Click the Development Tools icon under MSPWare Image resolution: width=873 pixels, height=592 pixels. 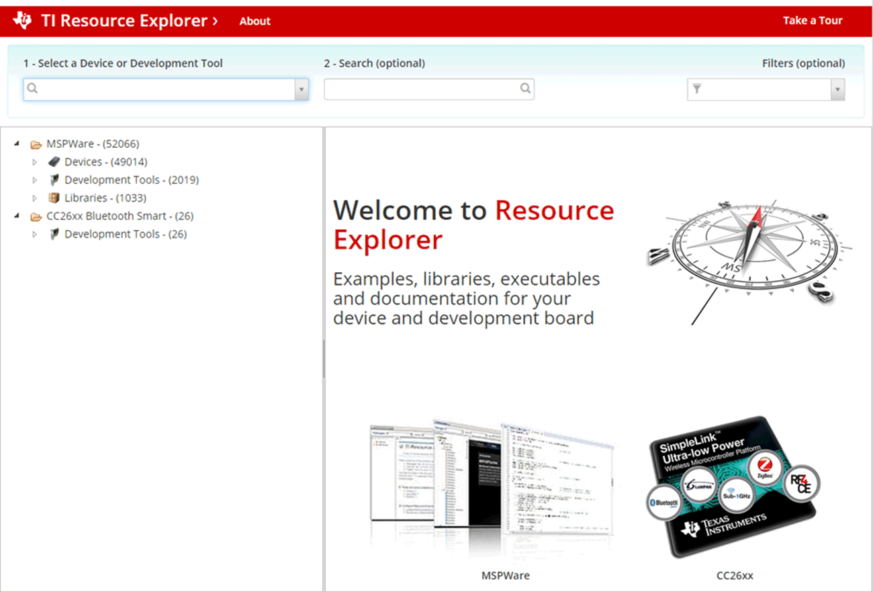tap(54, 179)
